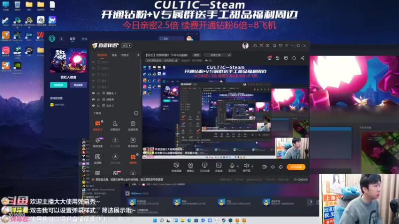The height and width of the screenshot is (224, 399).
Task: Toggle the lock on 摄像头2 layer
Action: tap(98, 93)
